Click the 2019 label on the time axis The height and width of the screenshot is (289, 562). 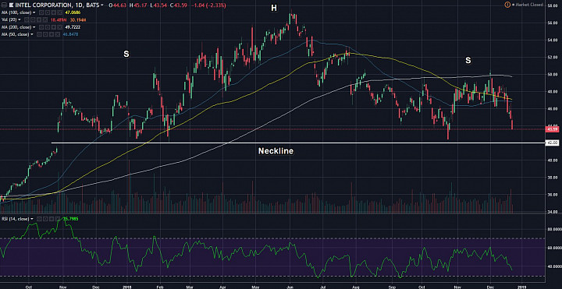point(522,287)
